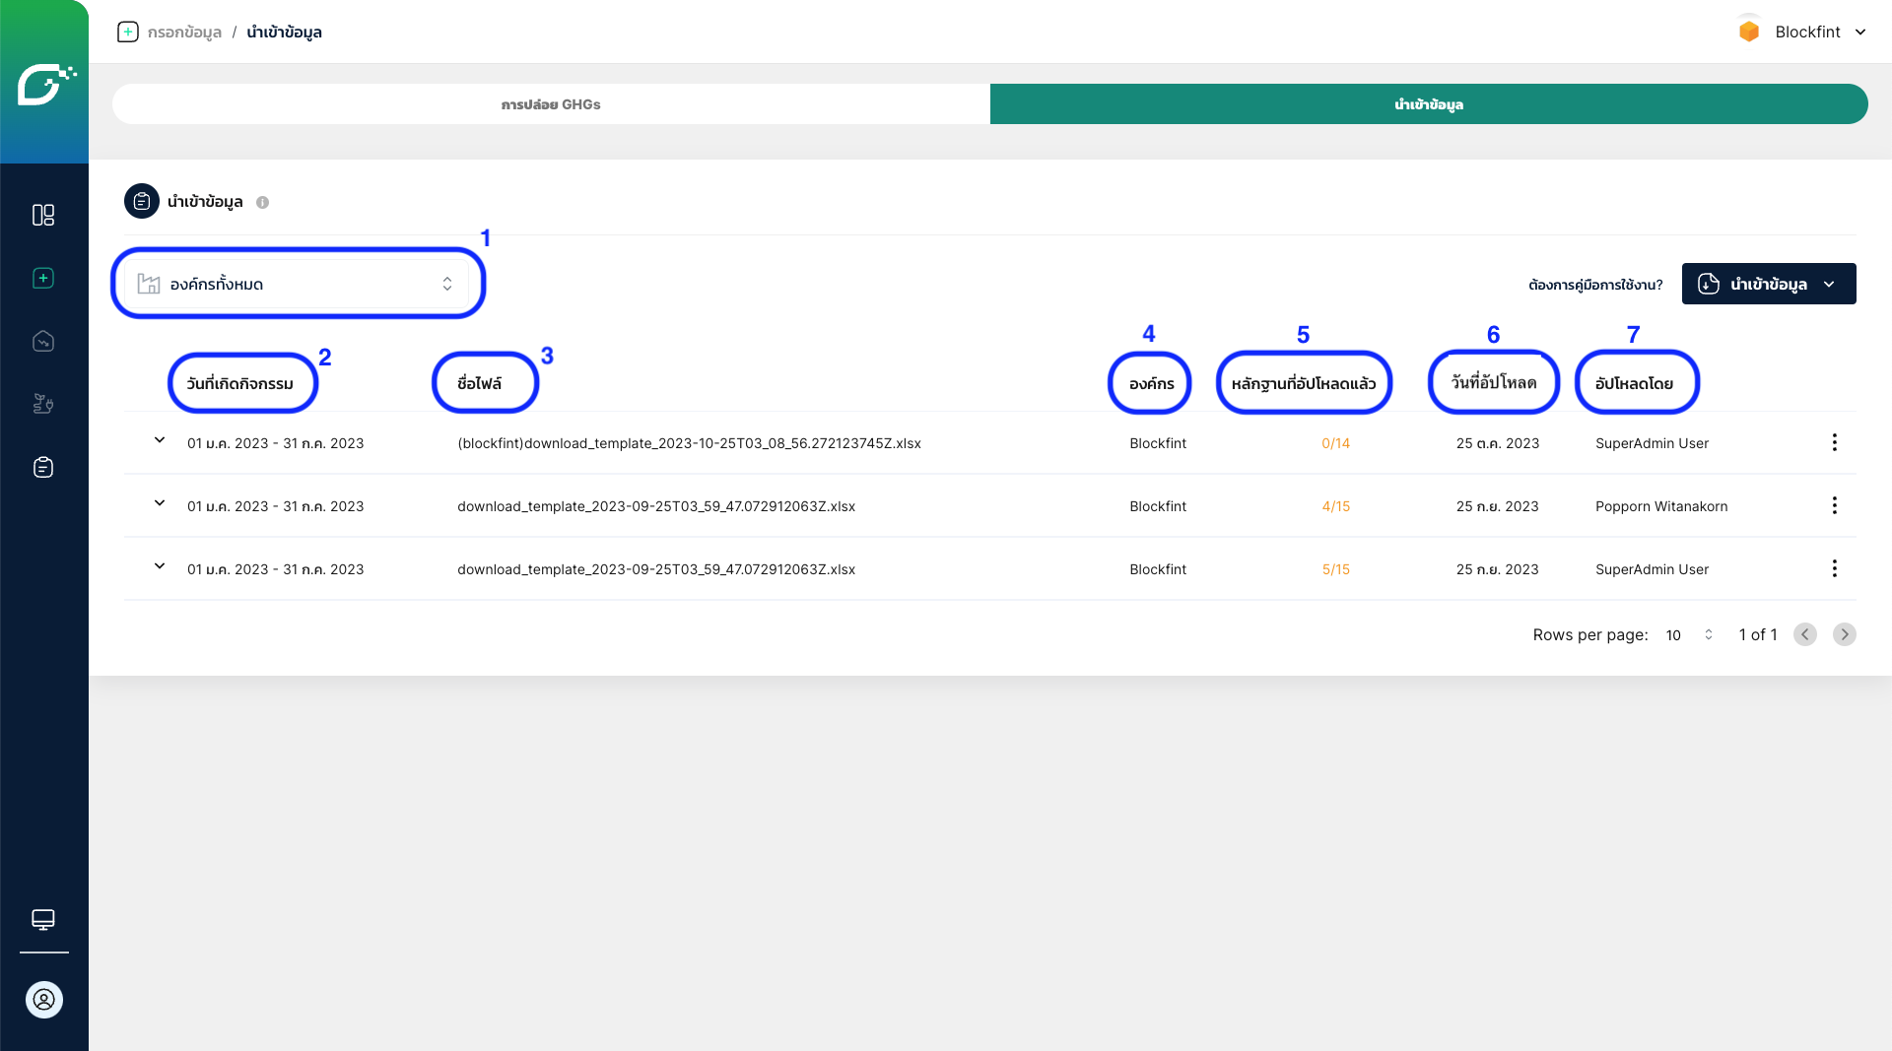
Task: Open the องค์กรทั้งหมด organization dropdown
Action: click(x=297, y=284)
